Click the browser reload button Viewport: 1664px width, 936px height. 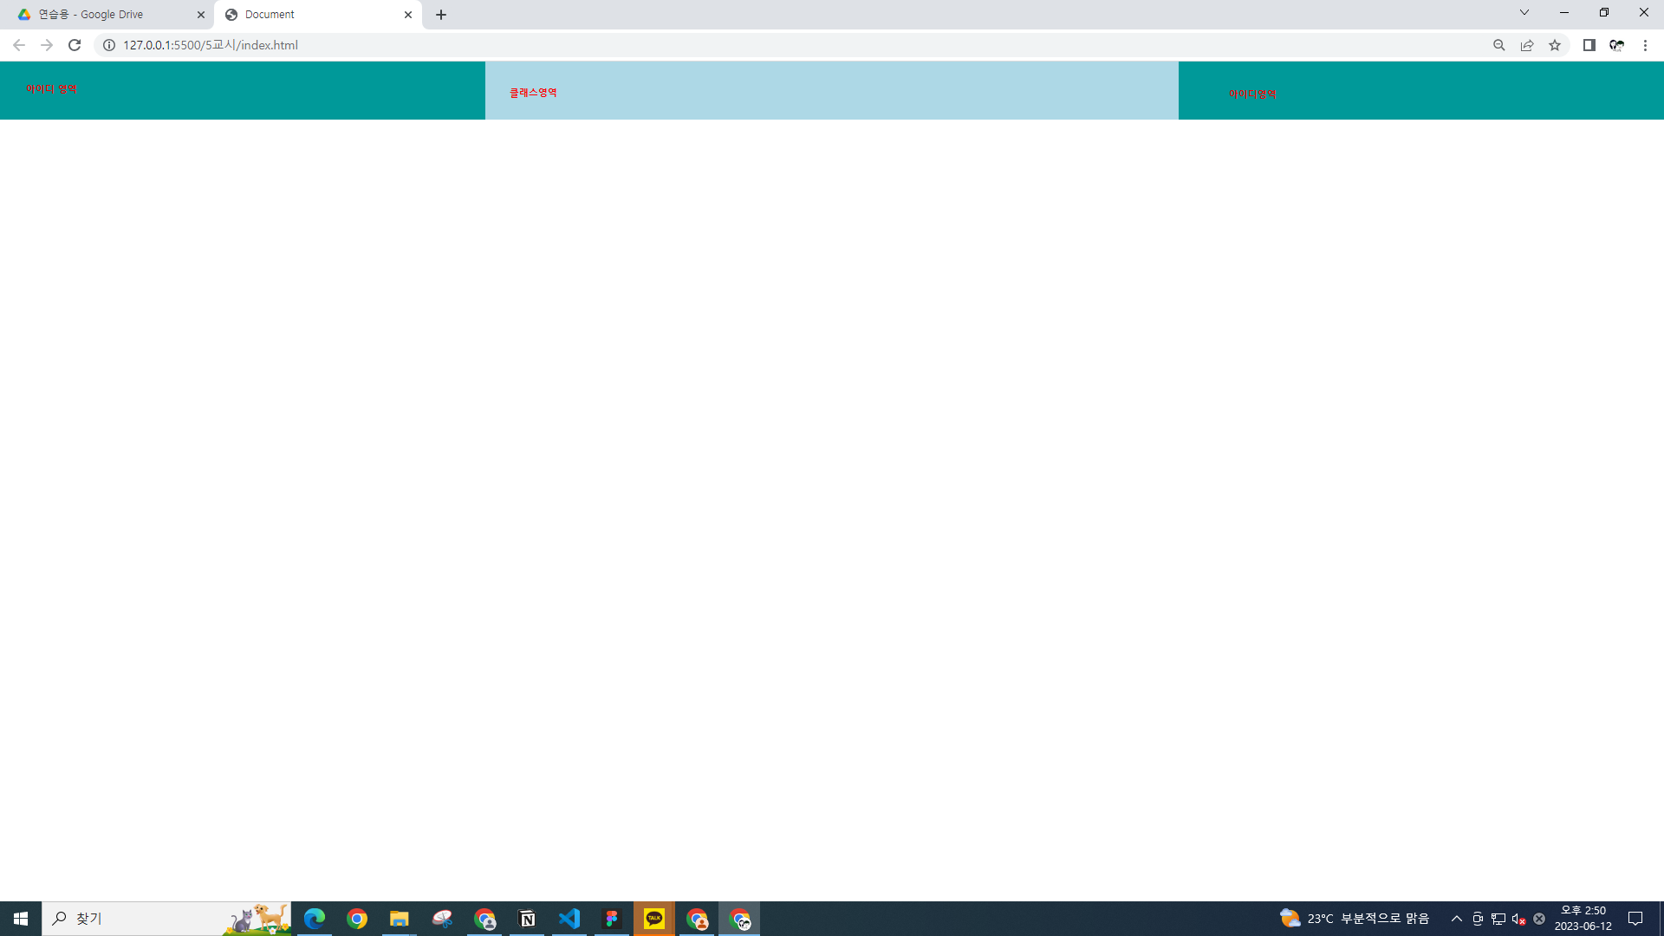[75, 45]
